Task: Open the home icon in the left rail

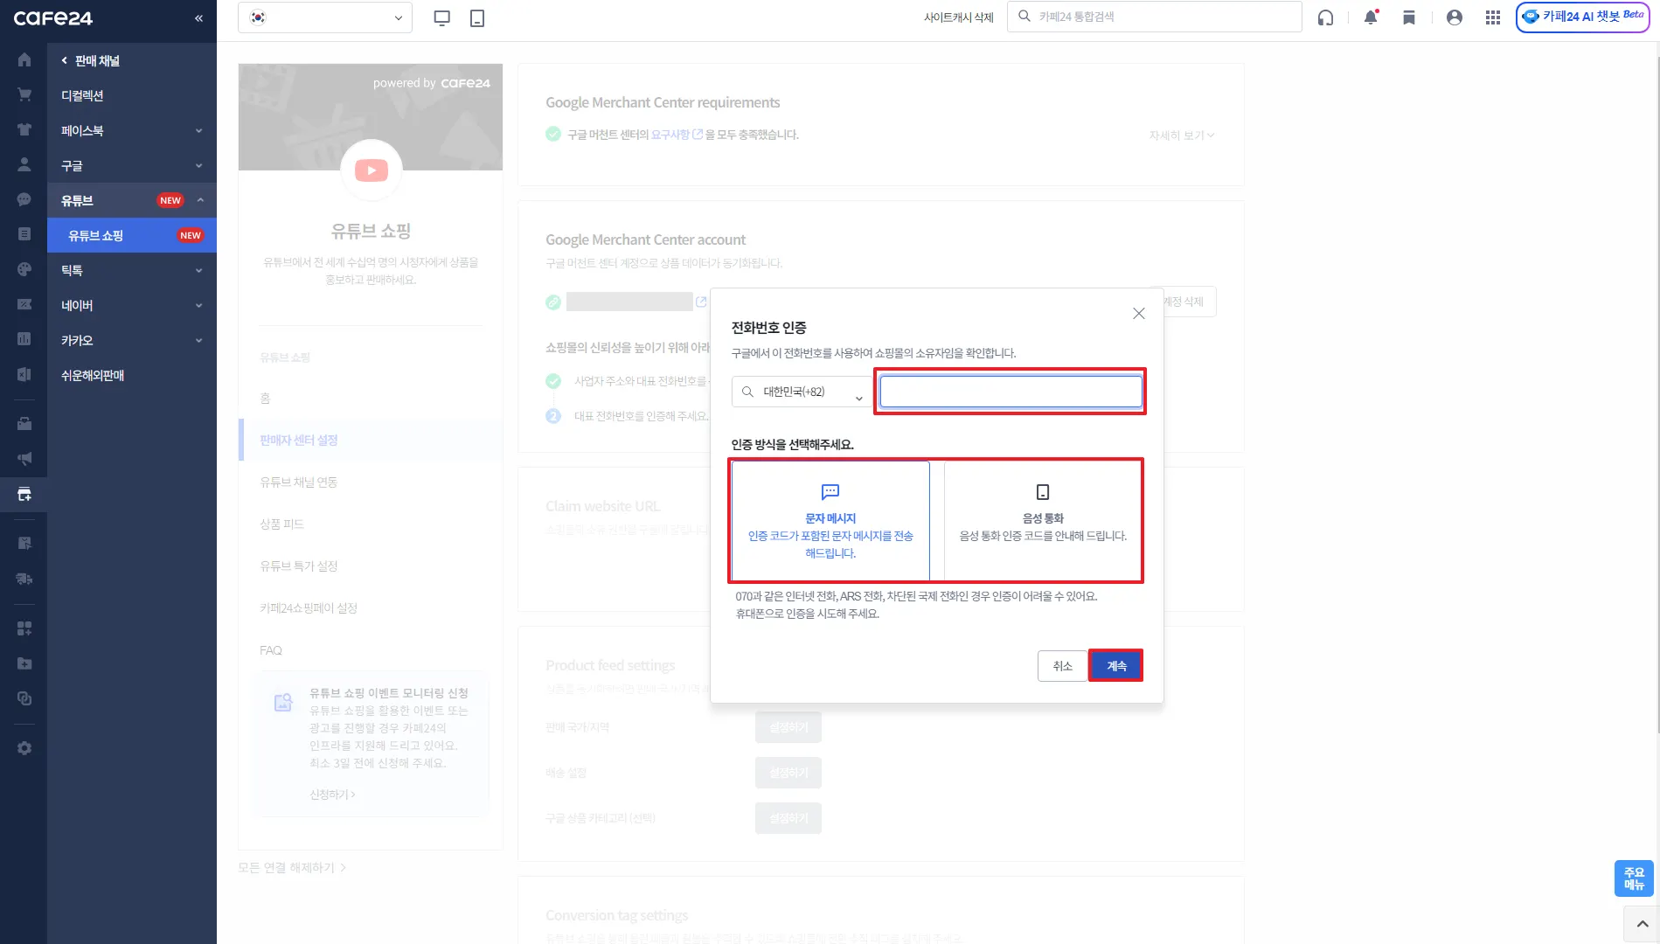Action: 24,59
